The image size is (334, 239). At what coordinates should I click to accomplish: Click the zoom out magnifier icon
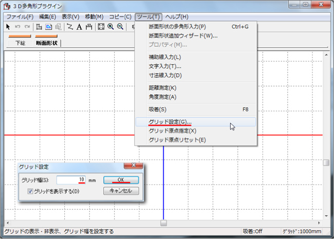120,27
